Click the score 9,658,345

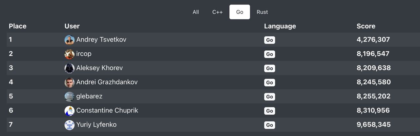coord(373,125)
